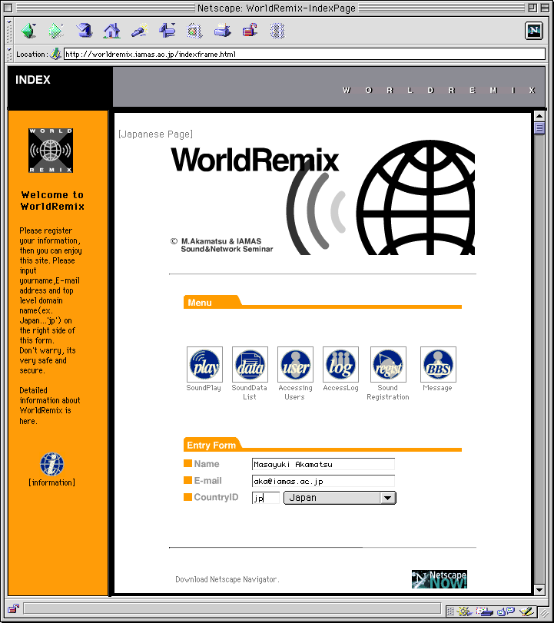Click the scrollbar up arrow

coord(539,116)
